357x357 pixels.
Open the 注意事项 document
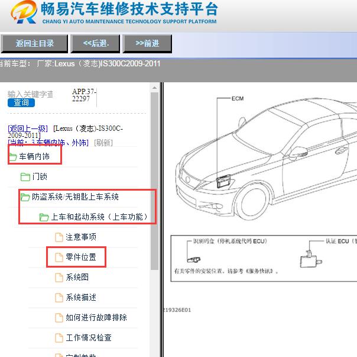[x=81, y=237]
